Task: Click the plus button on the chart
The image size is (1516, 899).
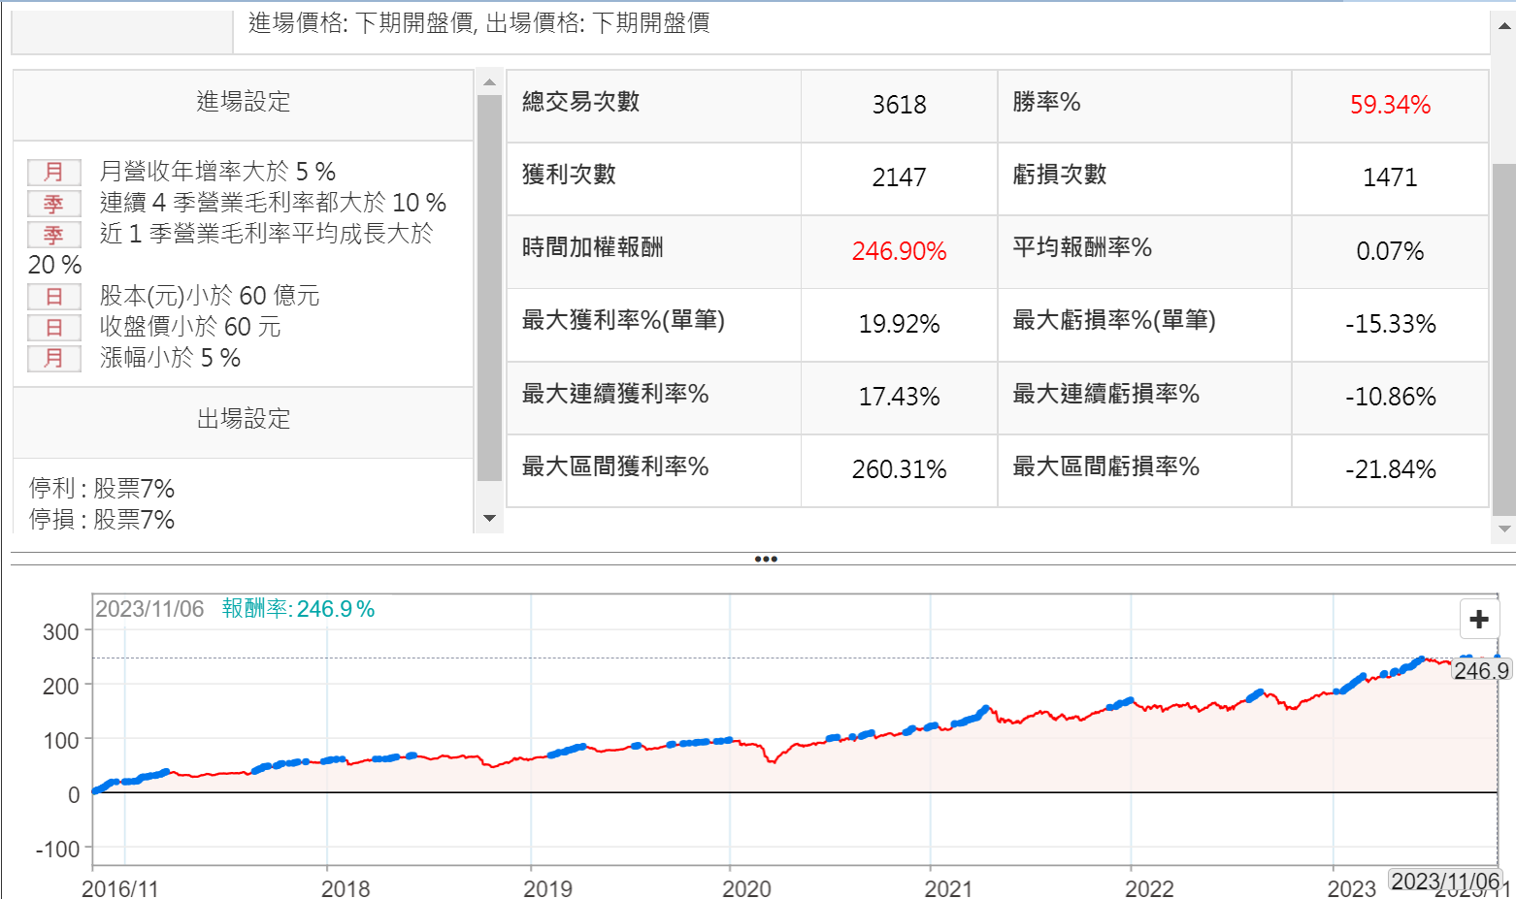Action: [1478, 619]
